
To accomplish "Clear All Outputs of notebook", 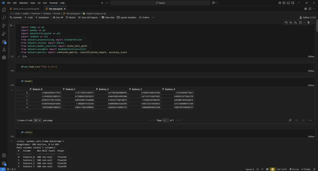I will pyautogui.click(x=88, y=17).
